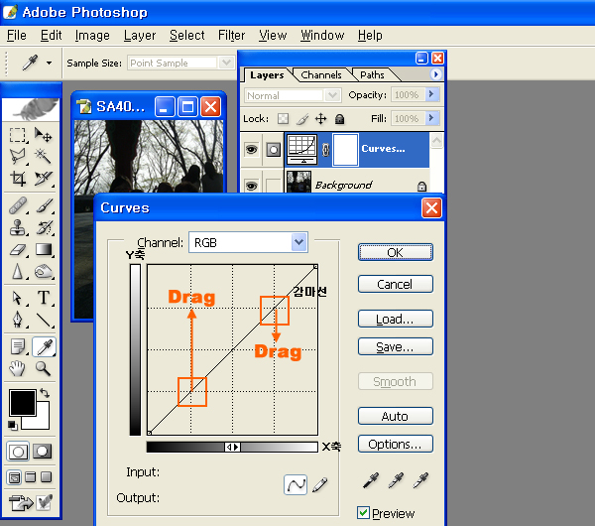The height and width of the screenshot is (526, 595).
Task: Open the Window menu
Action: pos(322,36)
